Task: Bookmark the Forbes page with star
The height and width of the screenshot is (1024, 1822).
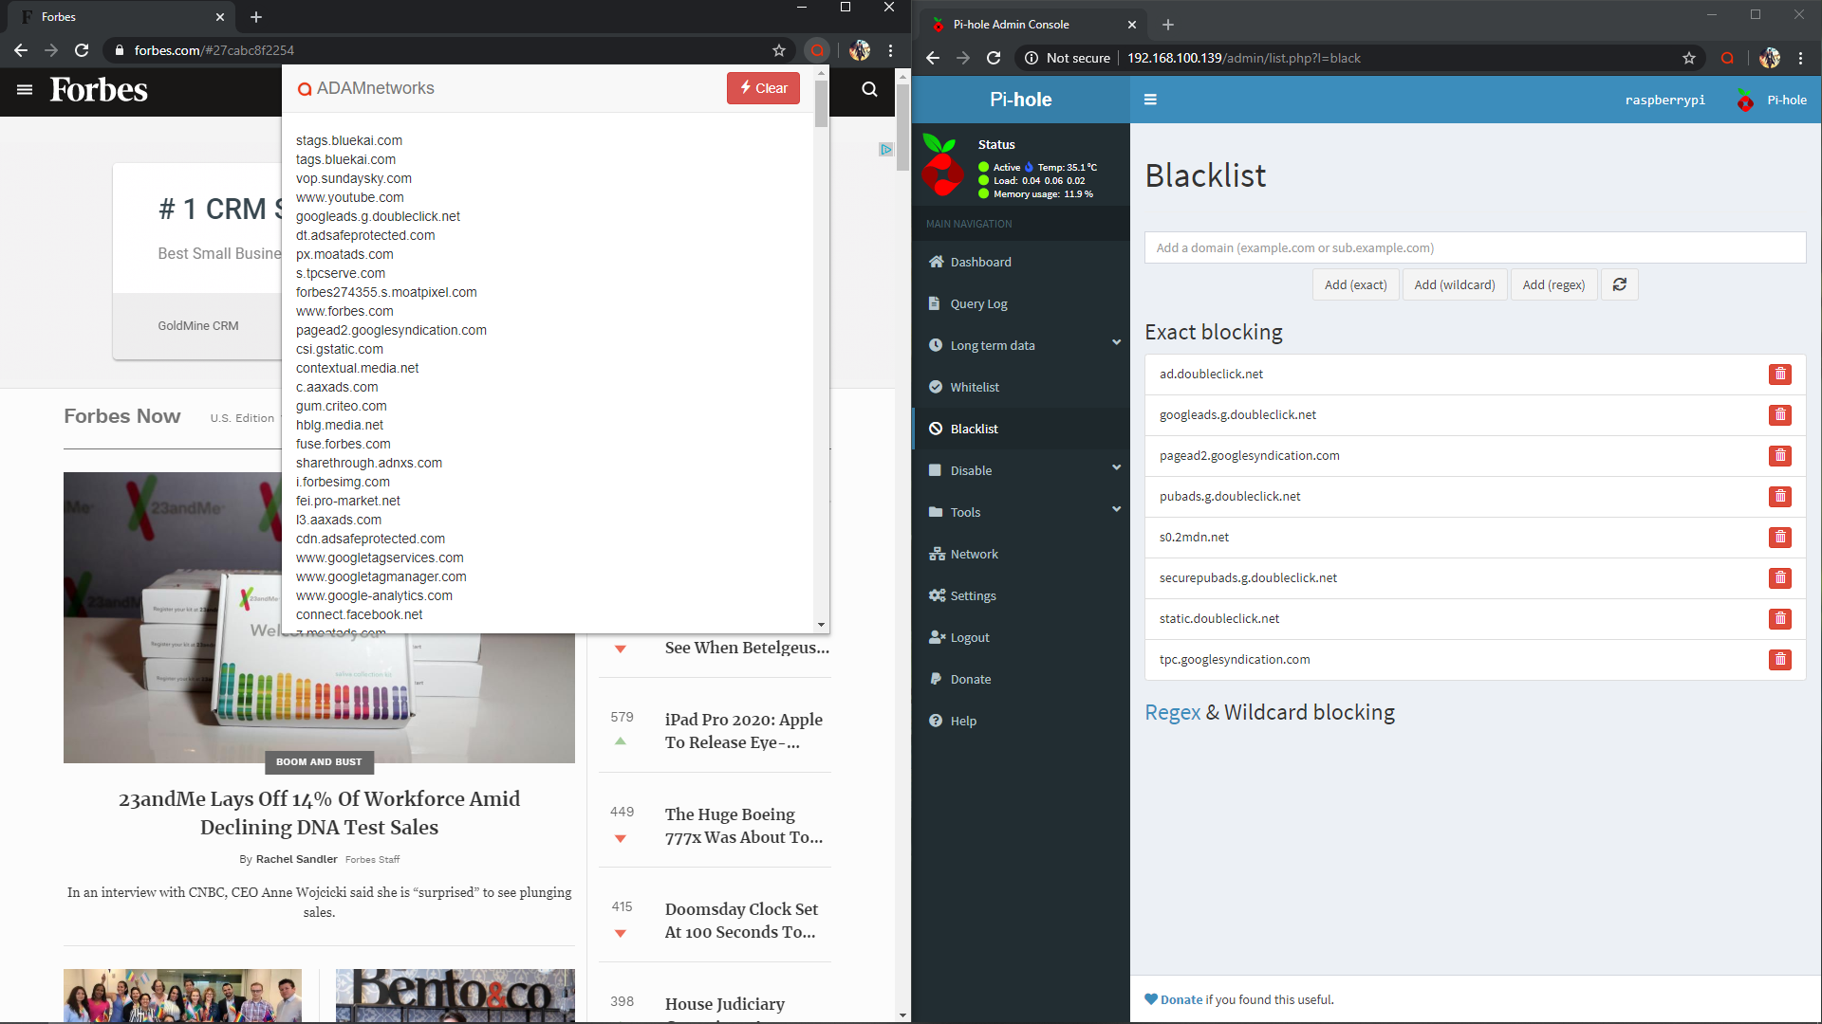Action: [779, 50]
